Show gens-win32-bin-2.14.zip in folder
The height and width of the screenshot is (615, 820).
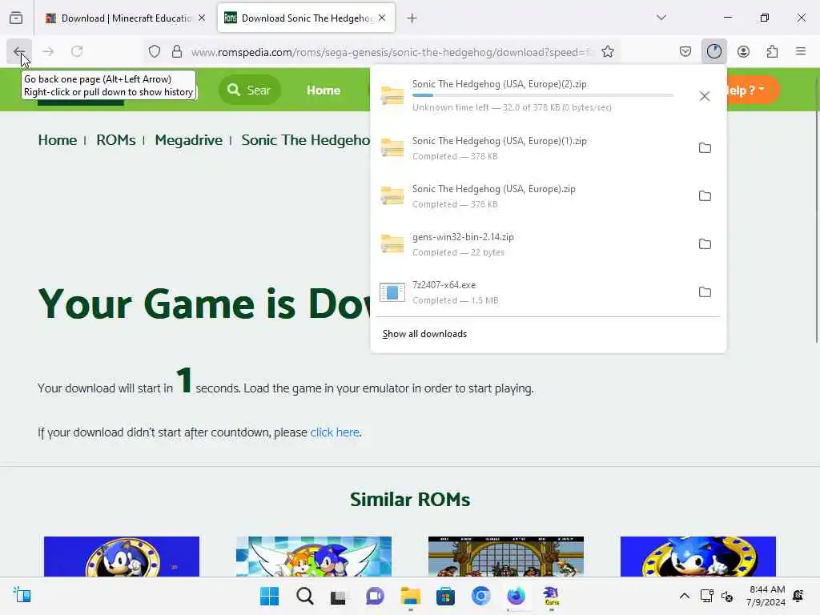coord(705,244)
